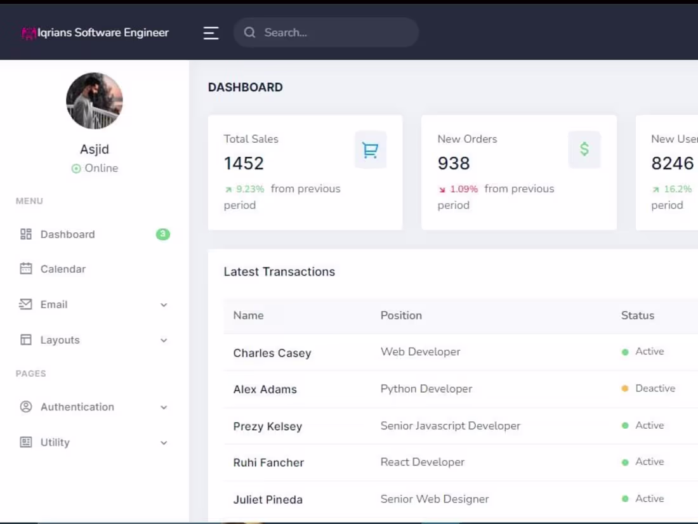Click the Email envelope icon in sidebar
This screenshot has width=698, height=524.
click(x=25, y=304)
